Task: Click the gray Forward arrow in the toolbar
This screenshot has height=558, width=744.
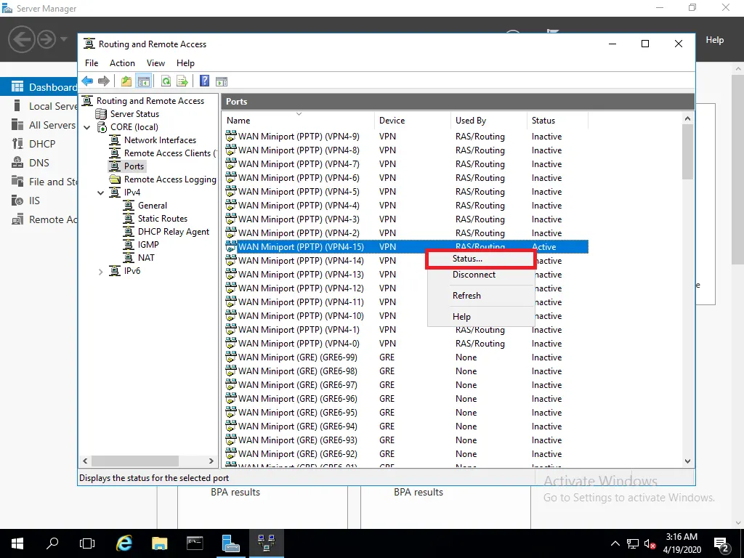Action: point(103,81)
